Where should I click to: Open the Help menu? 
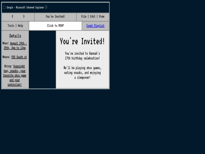(x=20, y=26)
